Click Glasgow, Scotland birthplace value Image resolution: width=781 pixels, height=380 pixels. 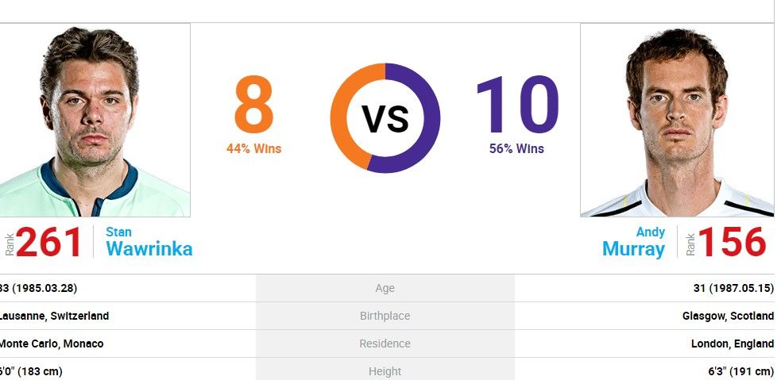729,316
